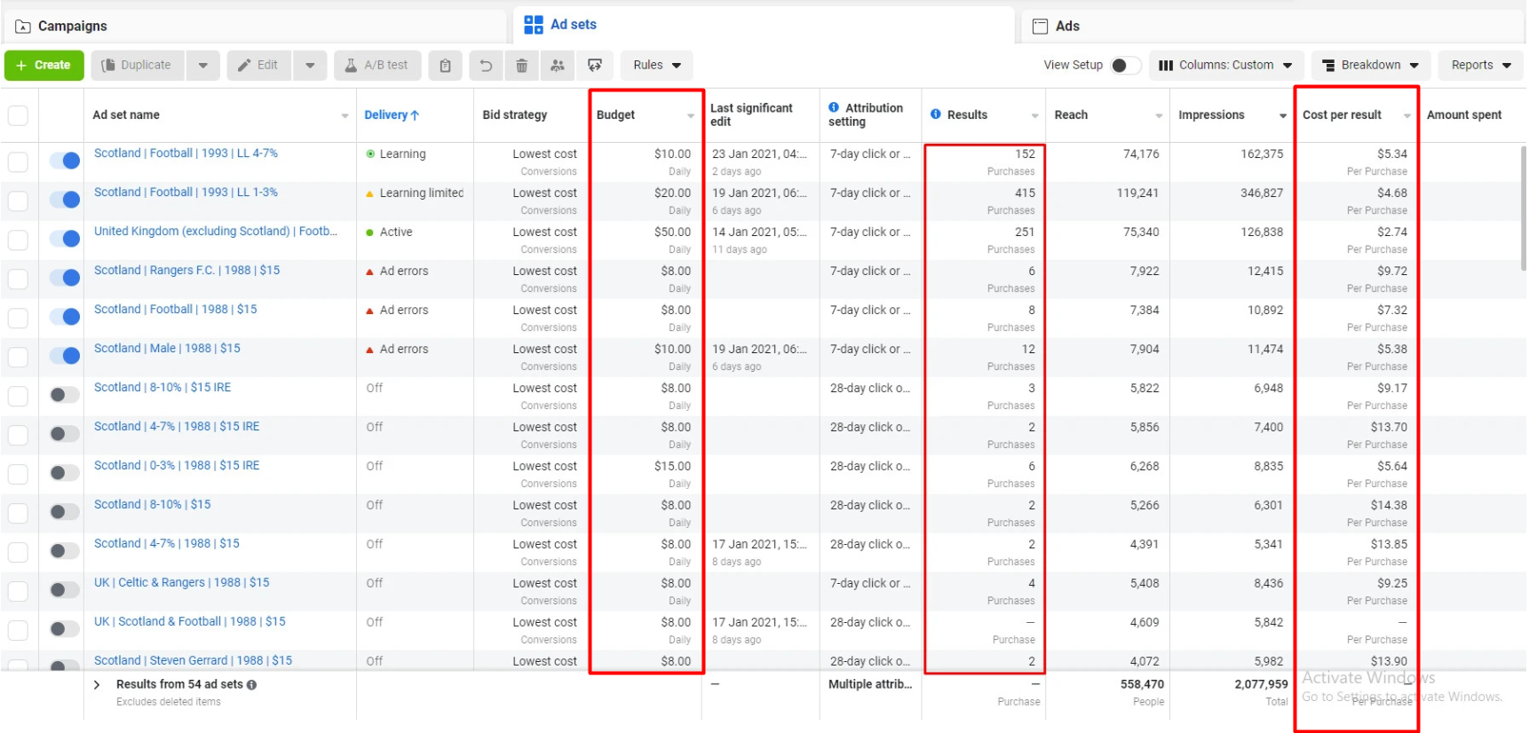Image resolution: width=1529 pixels, height=733 pixels.
Task: Click the green Create button
Action: pyautogui.click(x=44, y=66)
